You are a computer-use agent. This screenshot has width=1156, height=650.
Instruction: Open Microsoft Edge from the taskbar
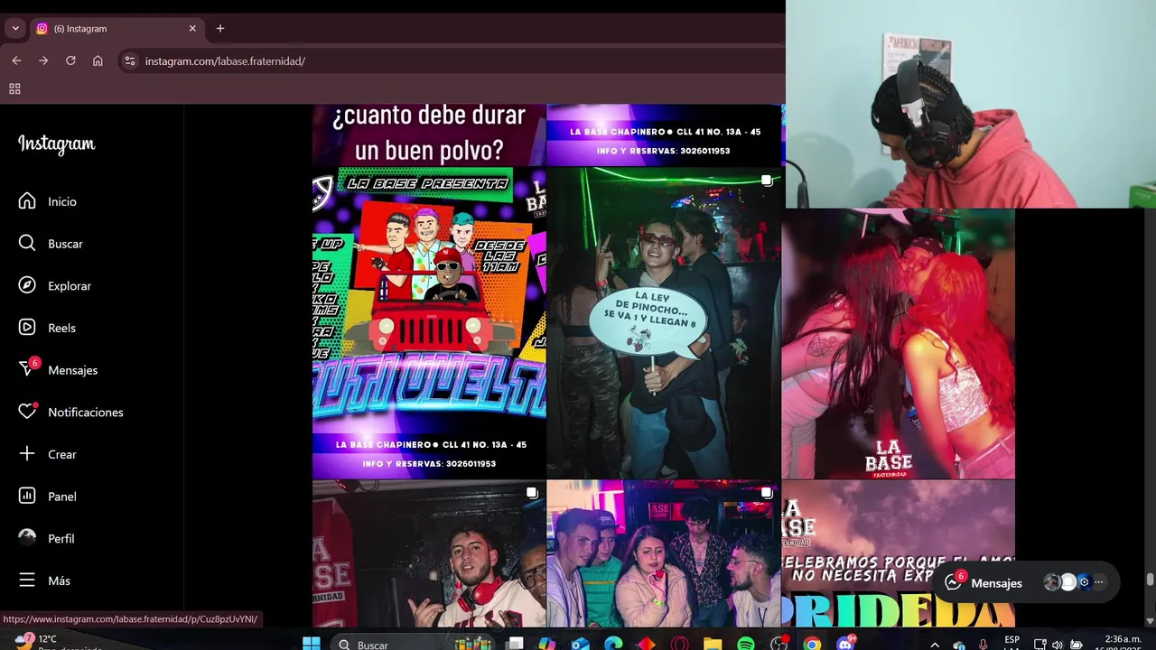point(613,644)
